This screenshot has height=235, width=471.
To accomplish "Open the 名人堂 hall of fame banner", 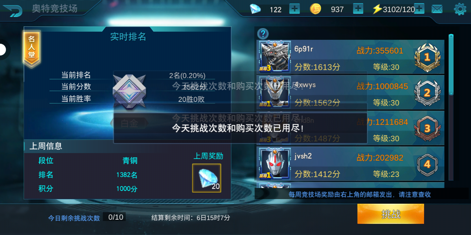I will [x=31, y=48].
